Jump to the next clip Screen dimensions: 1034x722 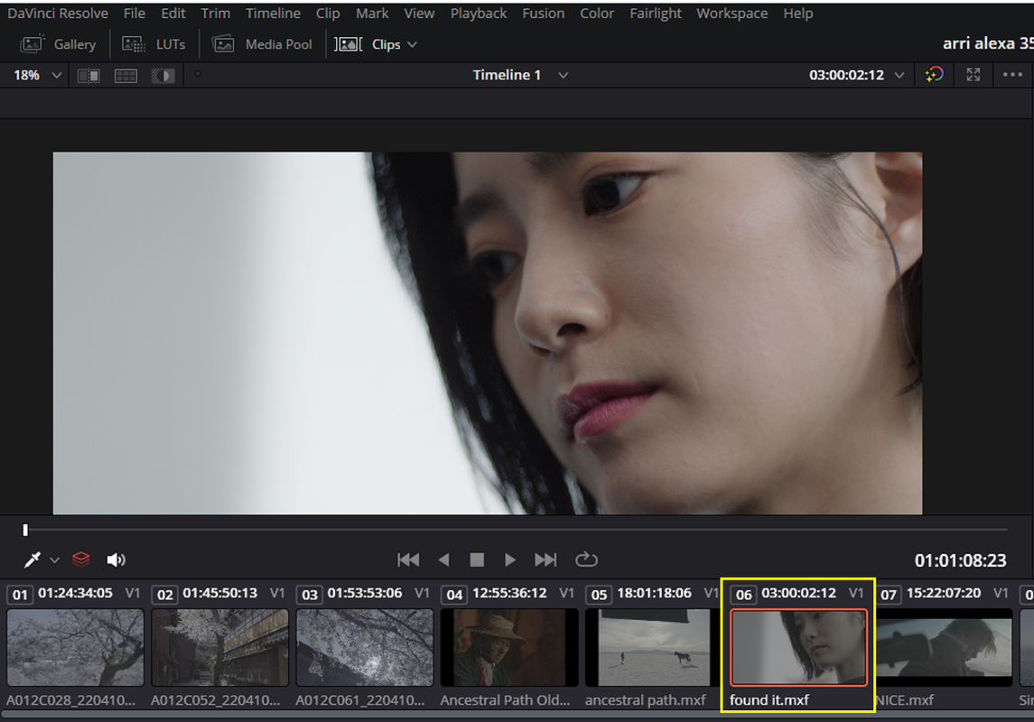point(545,560)
